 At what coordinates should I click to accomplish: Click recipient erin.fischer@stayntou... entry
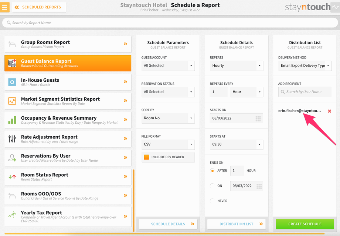pyautogui.click(x=300, y=111)
